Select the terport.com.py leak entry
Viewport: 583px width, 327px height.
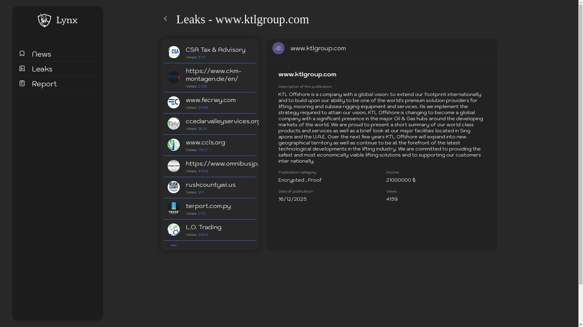[x=208, y=206]
